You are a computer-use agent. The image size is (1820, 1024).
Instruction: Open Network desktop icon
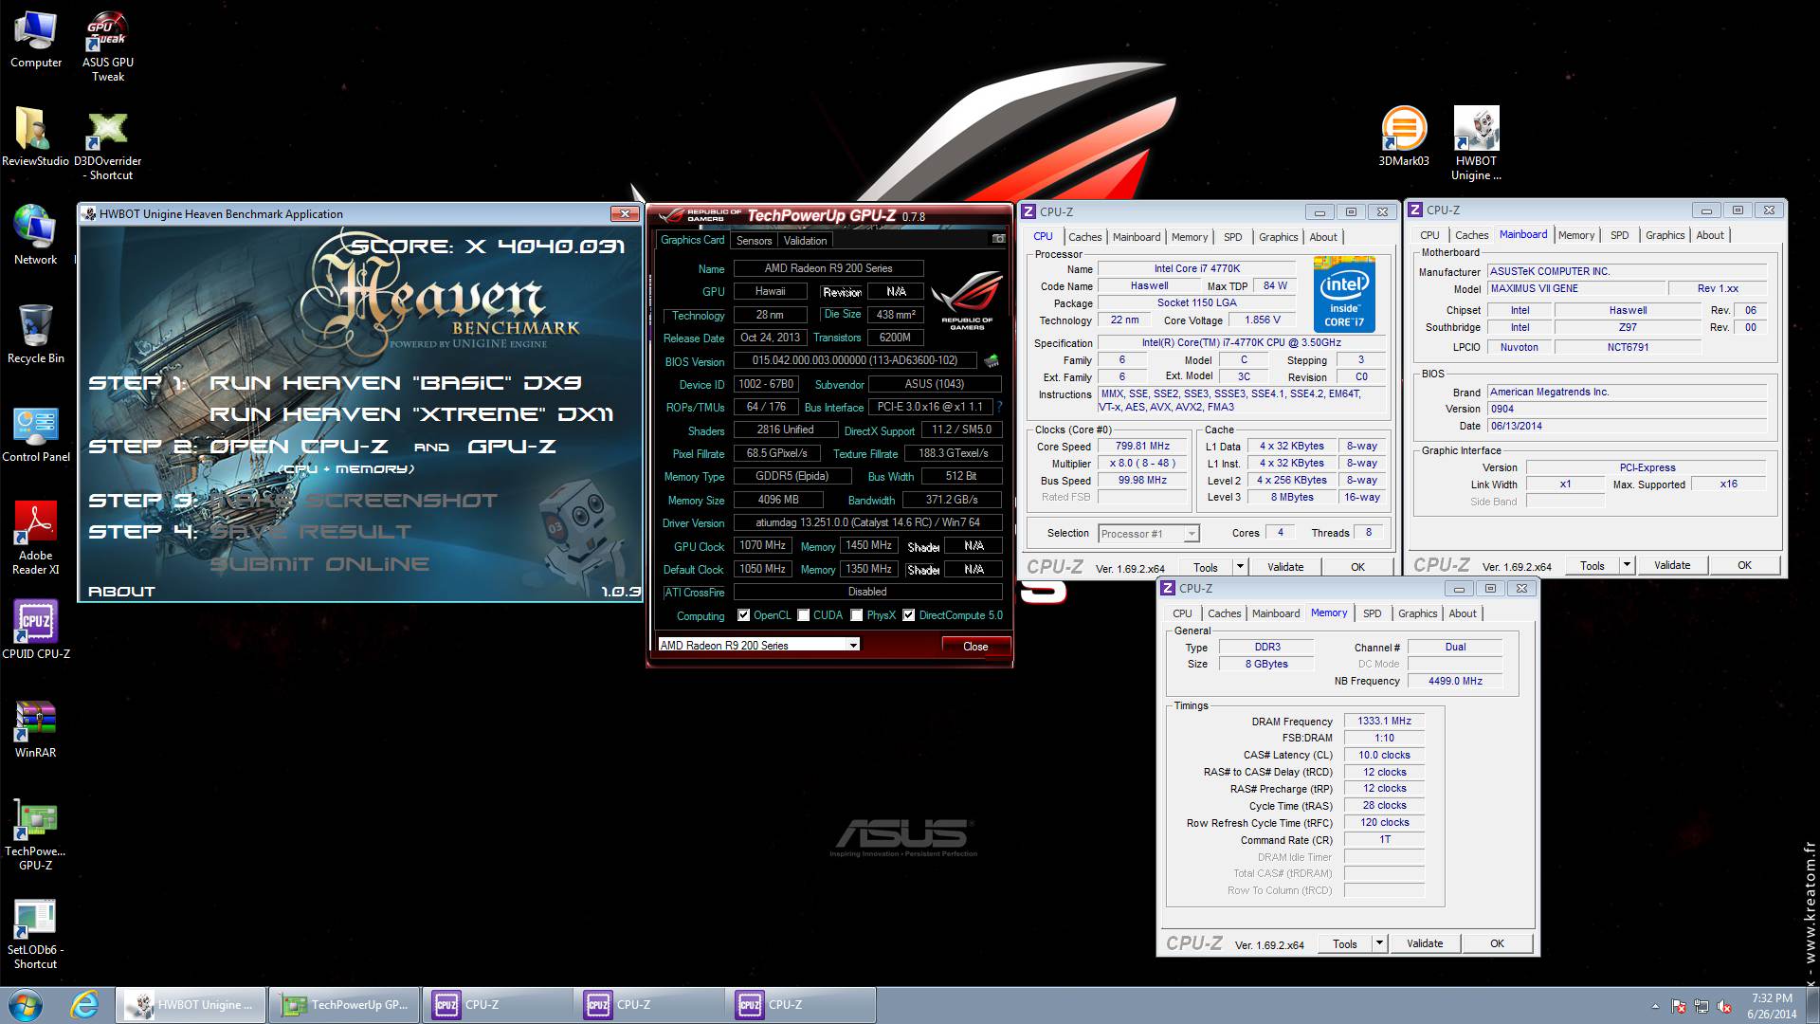(35, 235)
